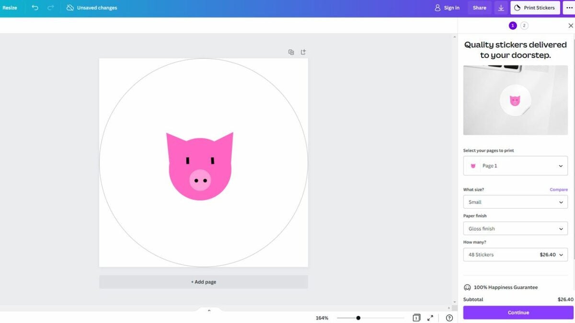
Task: Click the export page icon above the canvas
Action: [303, 52]
